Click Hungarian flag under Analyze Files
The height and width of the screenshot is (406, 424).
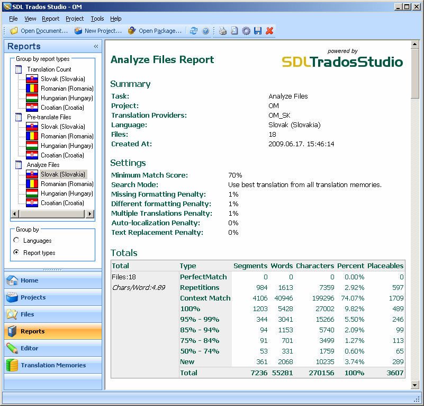coord(32,193)
